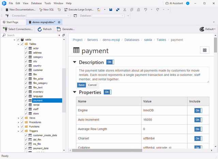The image size is (218, 159).
Task: Close the demo-mysql.ddoc tab
Action: pyautogui.click(x=59, y=22)
